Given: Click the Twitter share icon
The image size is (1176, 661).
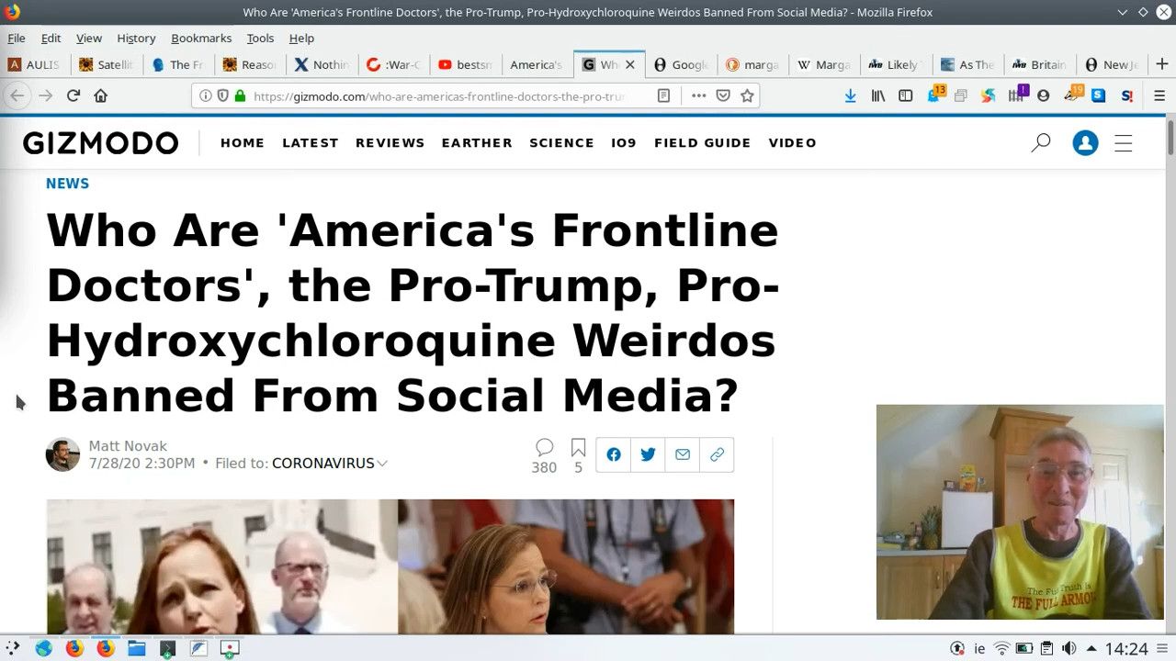Looking at the screenshot, I should pos(648,454).
